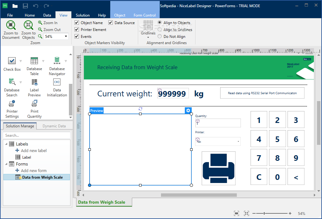Open the 54% zoom level dropdown
This screenshot has height=219, width=322.
(66, 36)
